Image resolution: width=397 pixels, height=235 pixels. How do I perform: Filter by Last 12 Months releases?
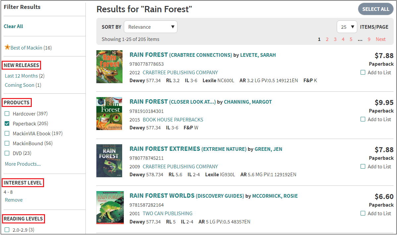pos(21,76)
